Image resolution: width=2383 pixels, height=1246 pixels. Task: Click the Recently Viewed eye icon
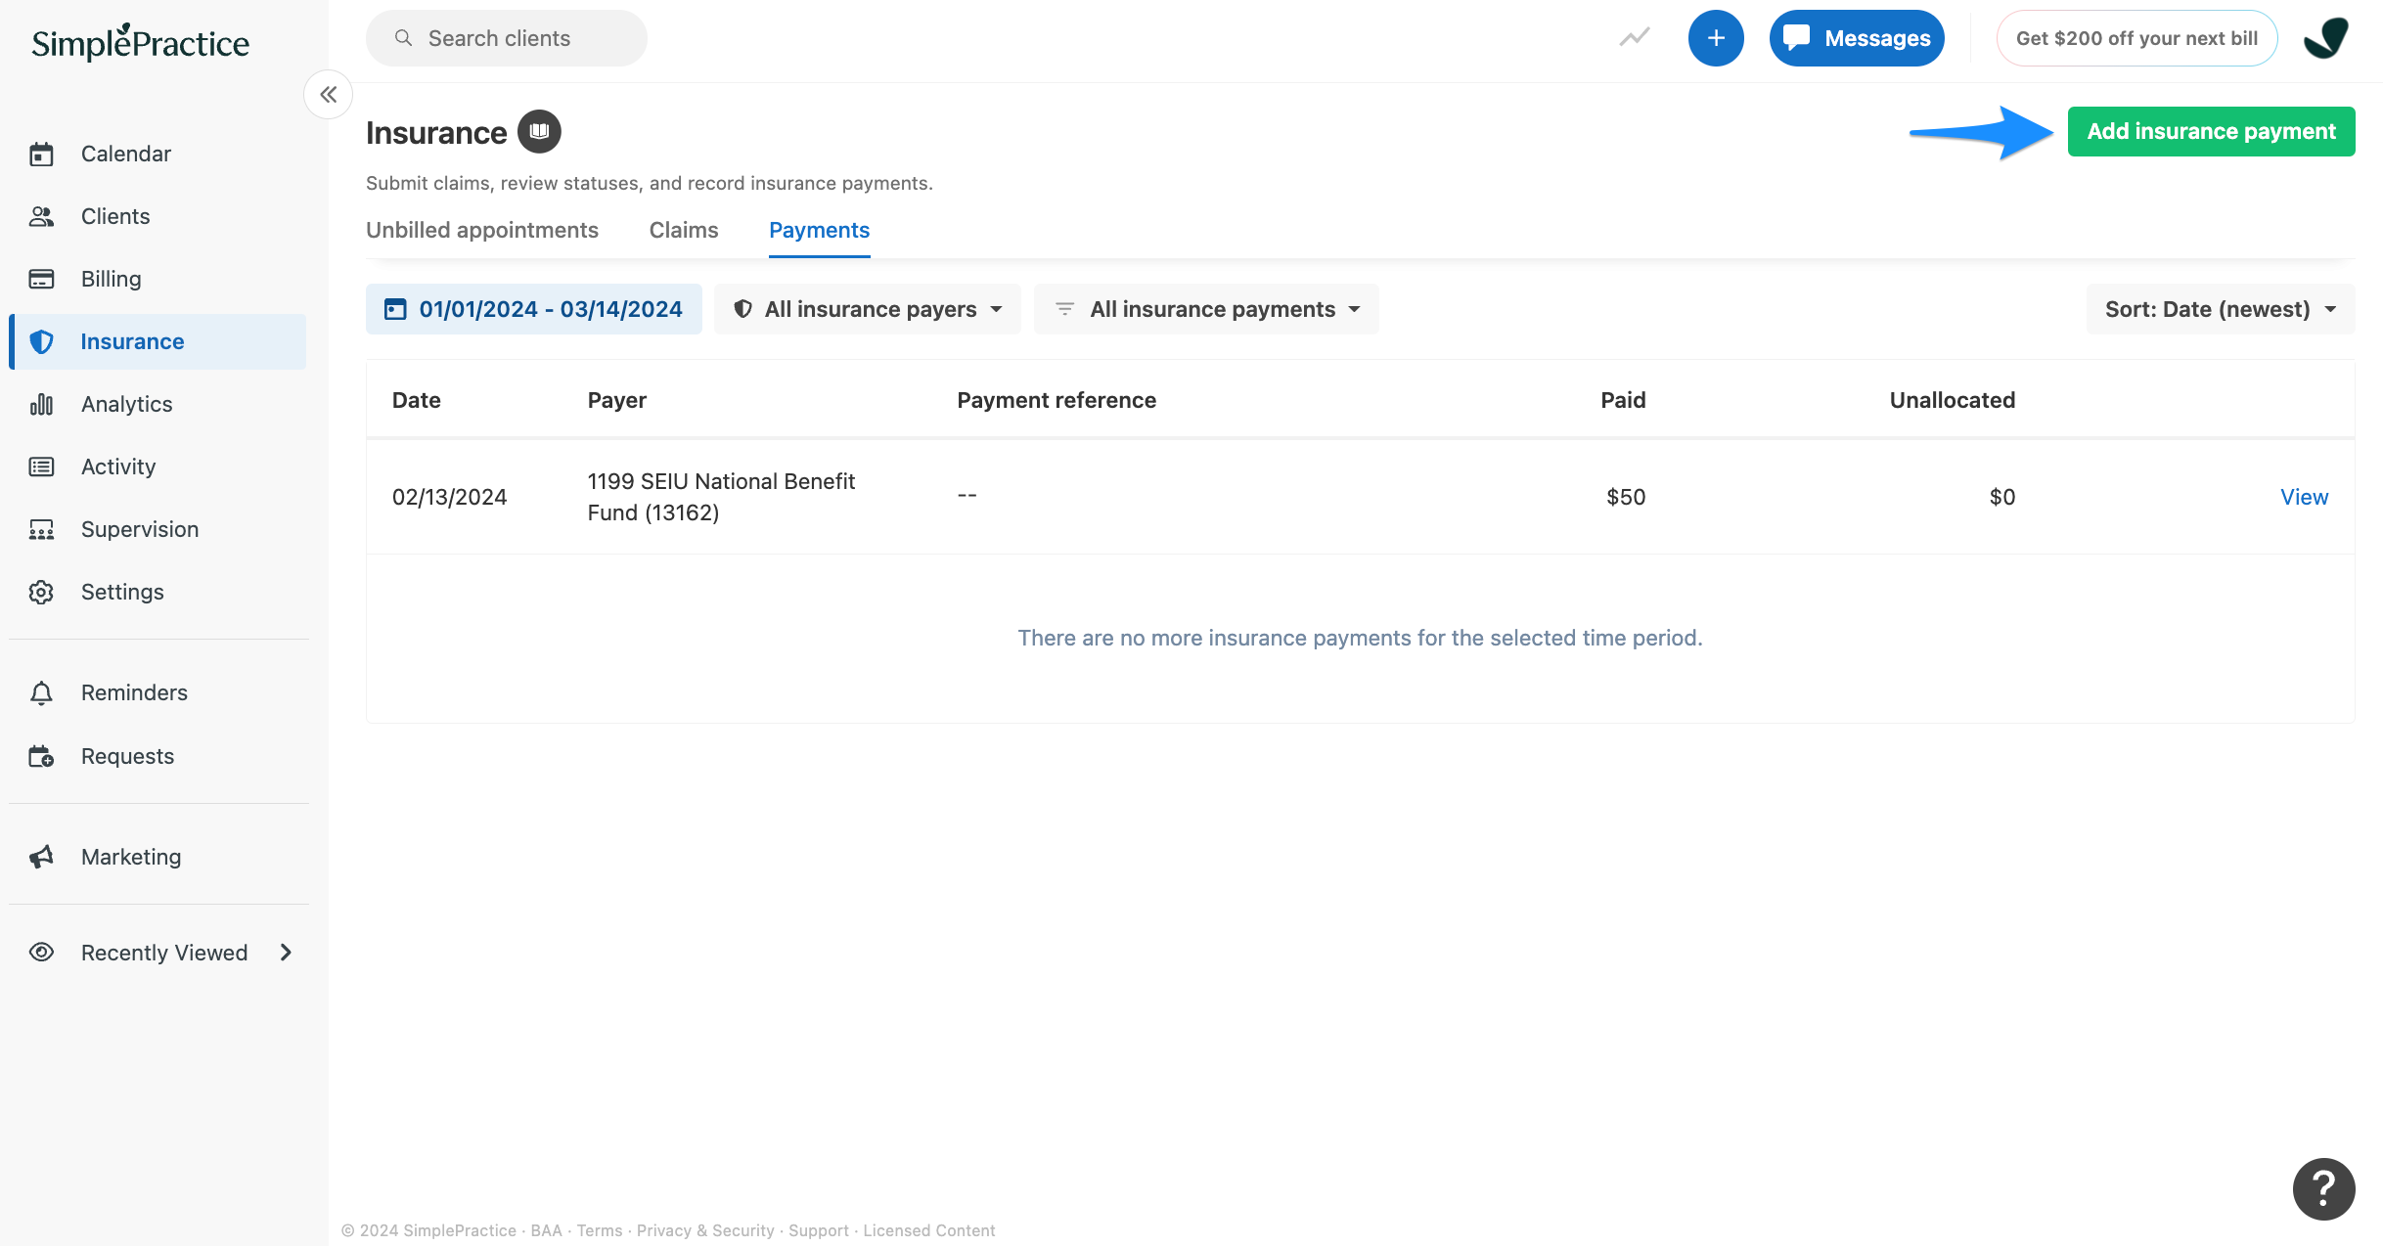pyautogui.click(x=41, y=953)
